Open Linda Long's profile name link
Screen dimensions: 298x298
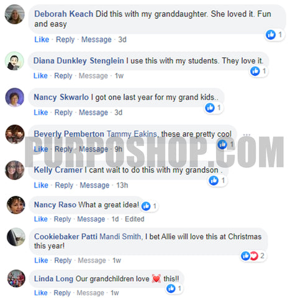pyautogui.click(x=53, y=279)
